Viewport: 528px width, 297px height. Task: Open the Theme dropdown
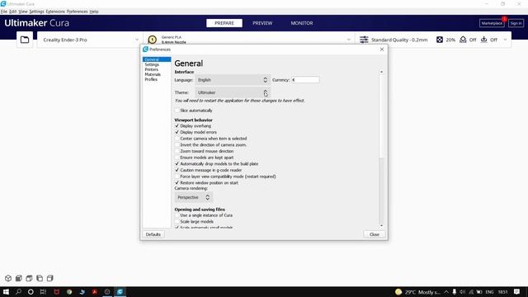point(233,92)
